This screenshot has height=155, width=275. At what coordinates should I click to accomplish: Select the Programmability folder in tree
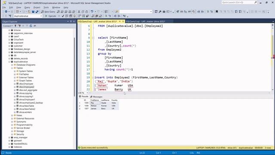tap(24, 125)
